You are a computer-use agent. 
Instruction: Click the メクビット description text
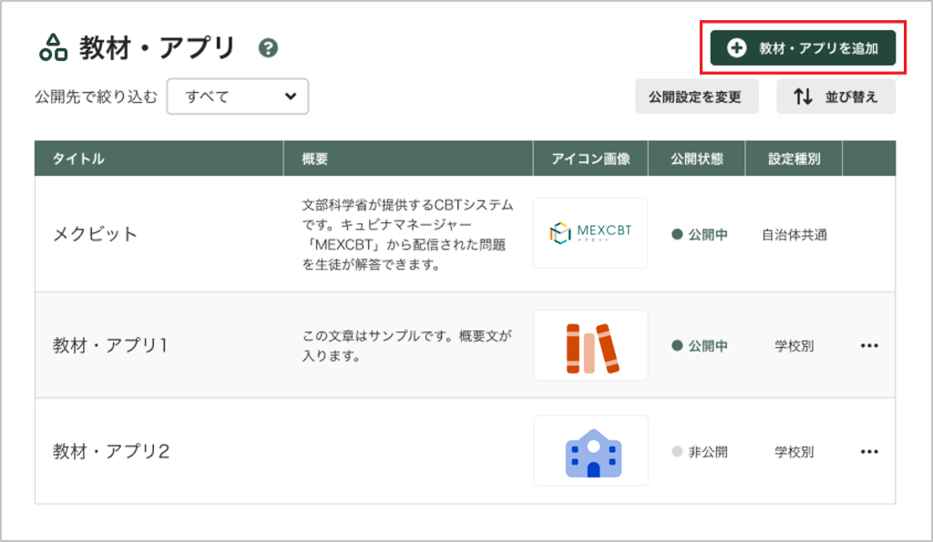[407, 234]
